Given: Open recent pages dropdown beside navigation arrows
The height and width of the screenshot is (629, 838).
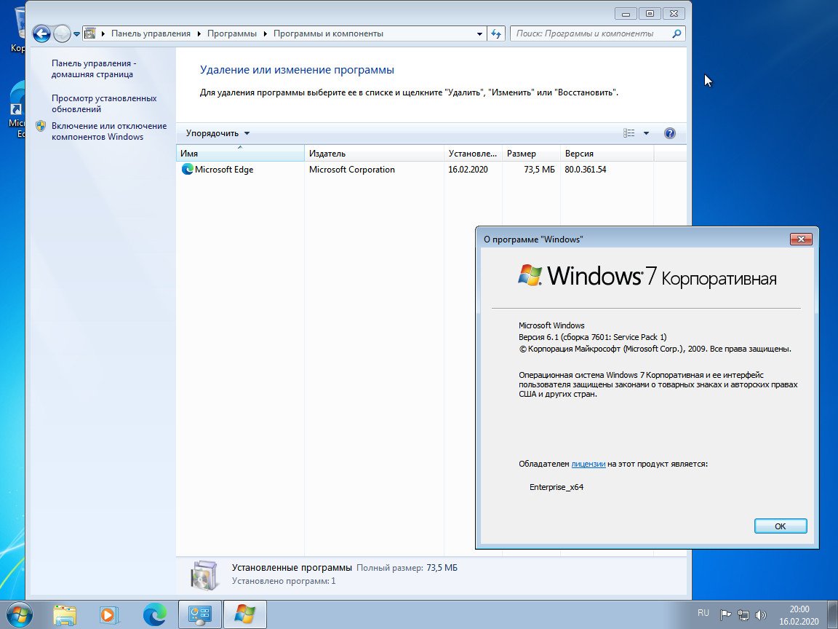Looking at the screenshot, I should pos(76,33).
